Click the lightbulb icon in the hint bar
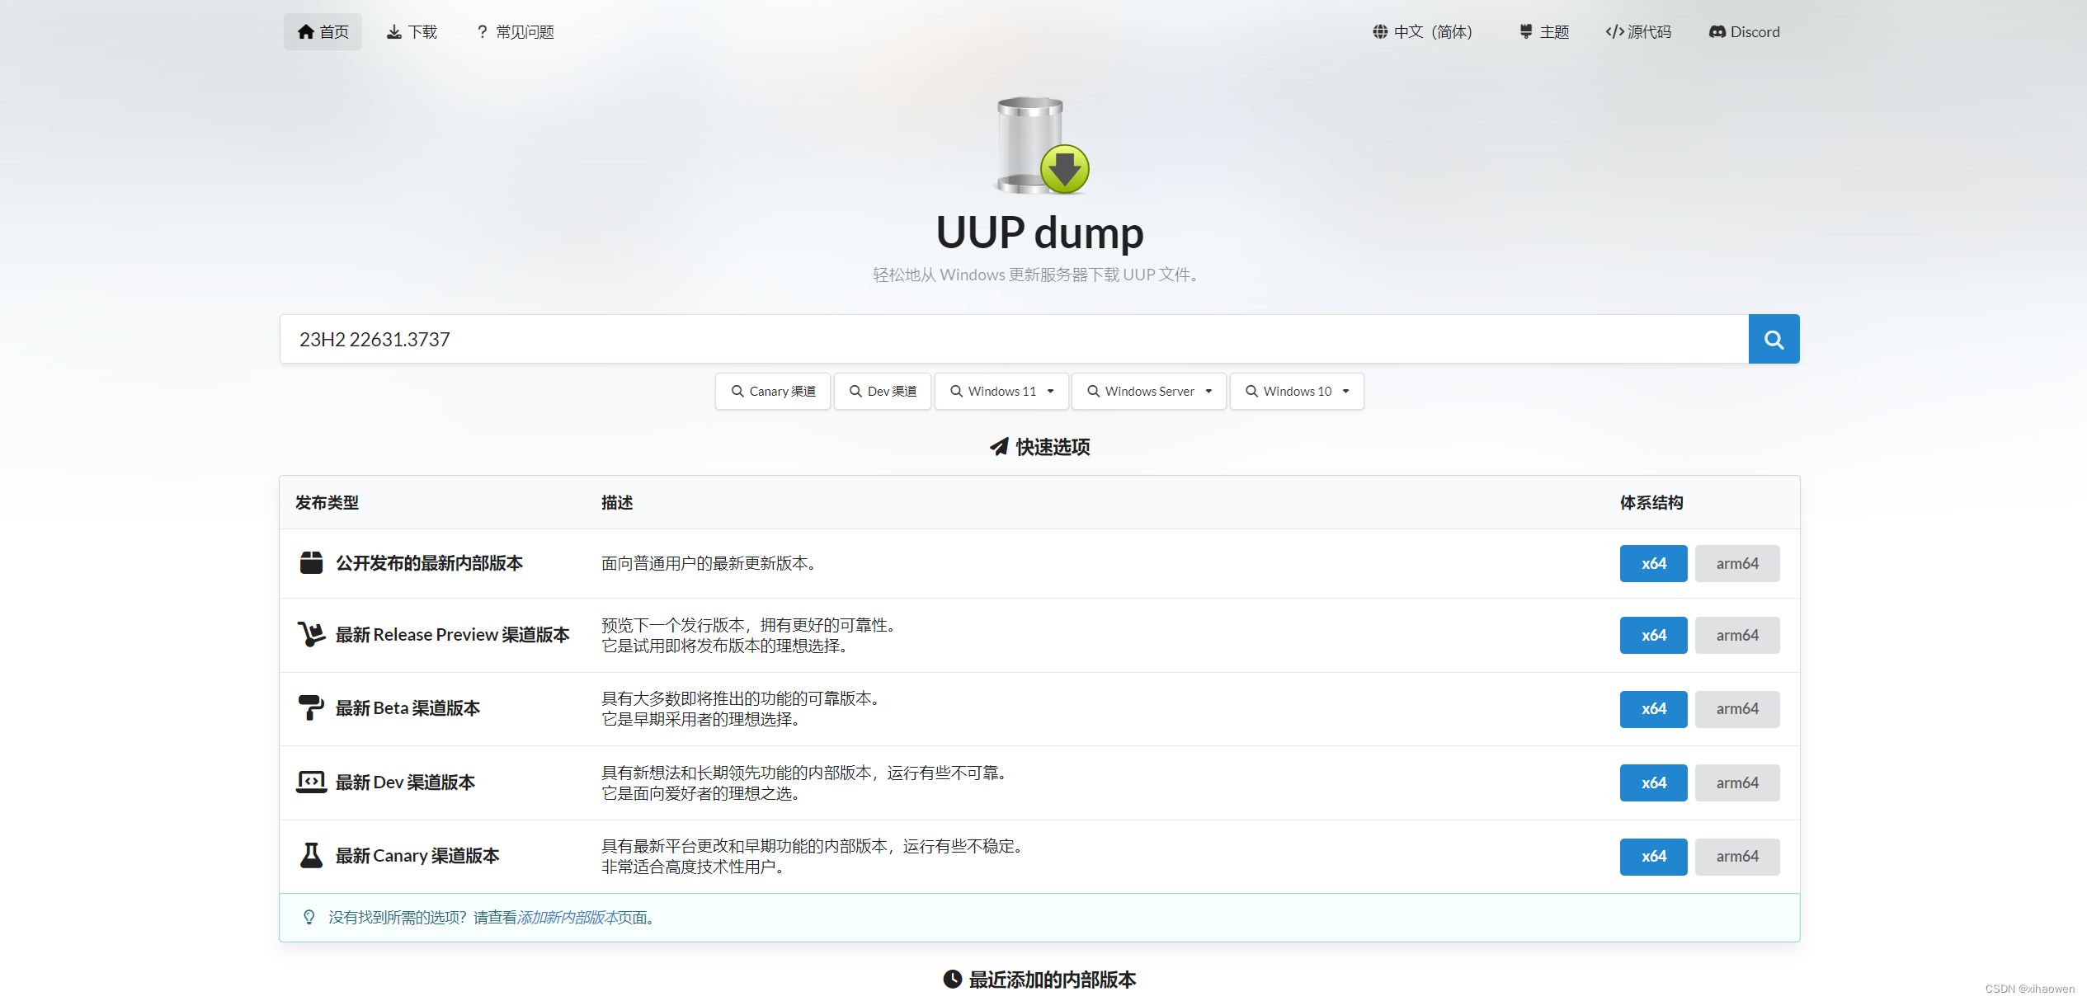The height and width of the screenshot is (1001, 2087). (x=309, y=917)
